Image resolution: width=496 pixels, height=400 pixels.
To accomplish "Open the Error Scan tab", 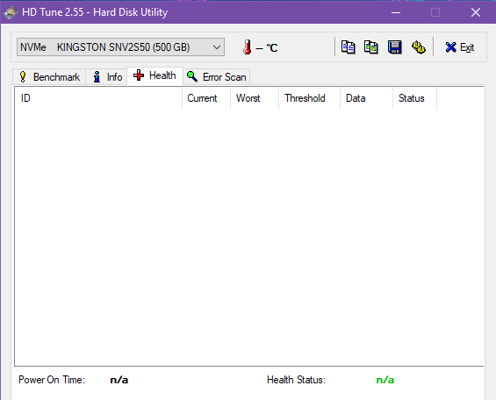I will click(216, 77).
